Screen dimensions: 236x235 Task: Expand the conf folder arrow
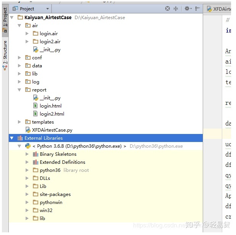(20, 58)
